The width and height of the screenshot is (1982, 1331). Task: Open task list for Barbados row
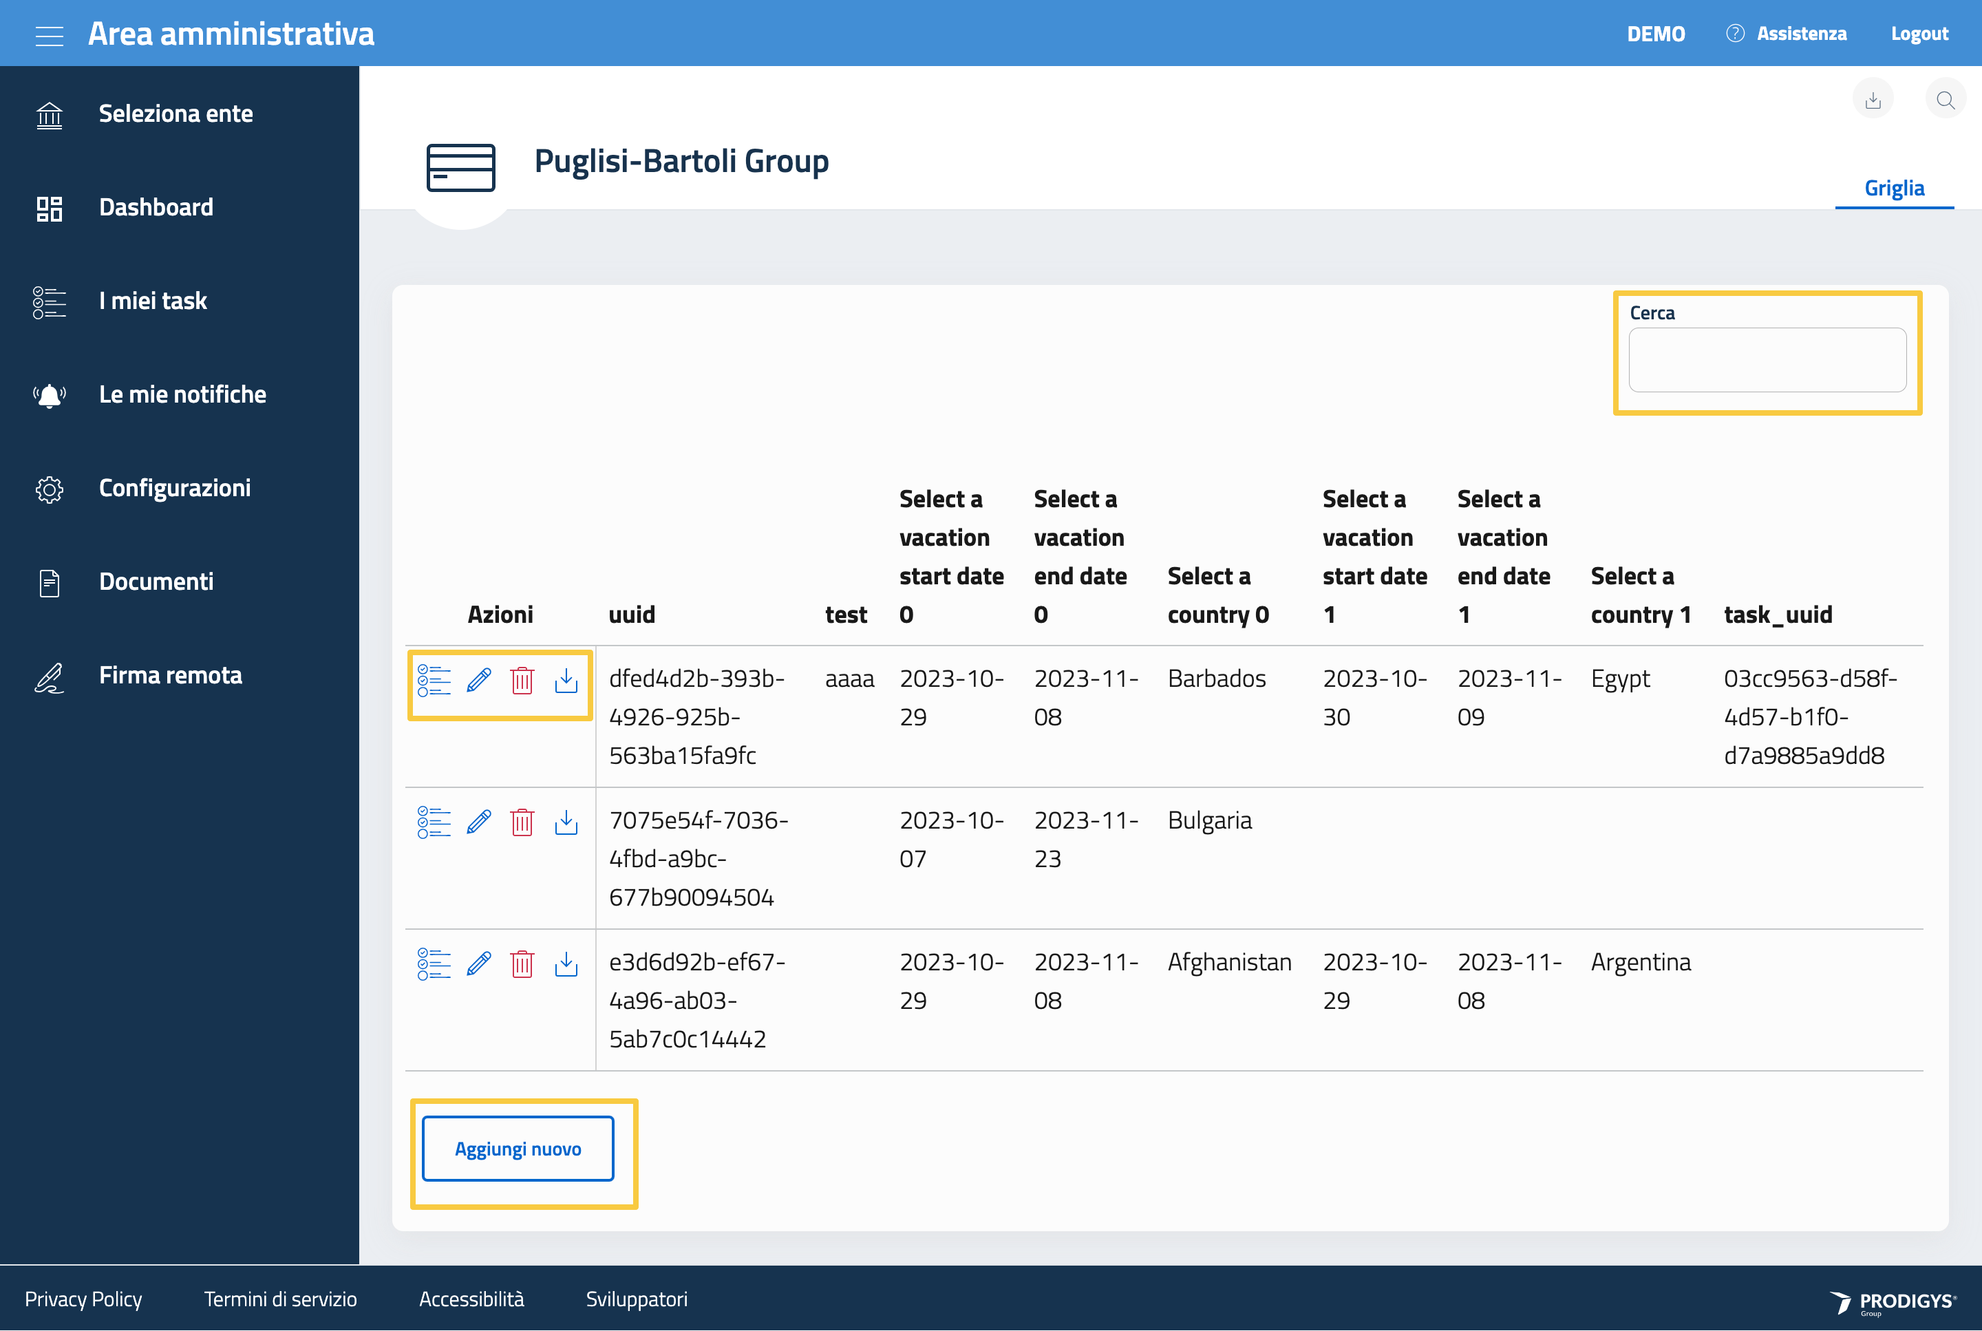pos(434,681)
